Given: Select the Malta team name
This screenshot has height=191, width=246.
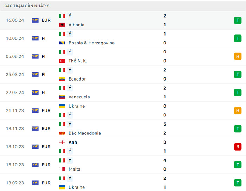Looking at the screenshot, I should pyautogui.click(x=74, y=169).
